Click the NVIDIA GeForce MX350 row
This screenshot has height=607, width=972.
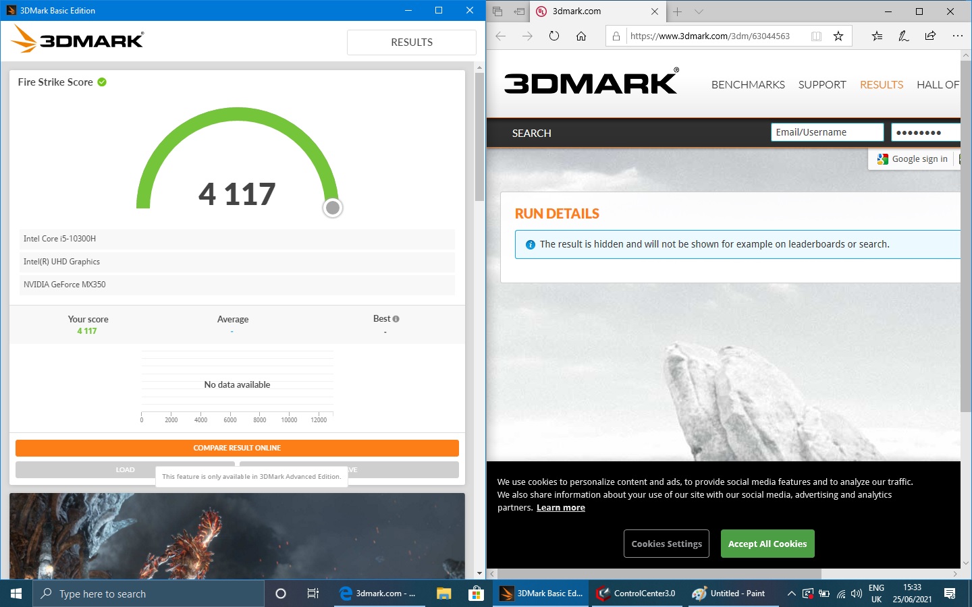237,285
